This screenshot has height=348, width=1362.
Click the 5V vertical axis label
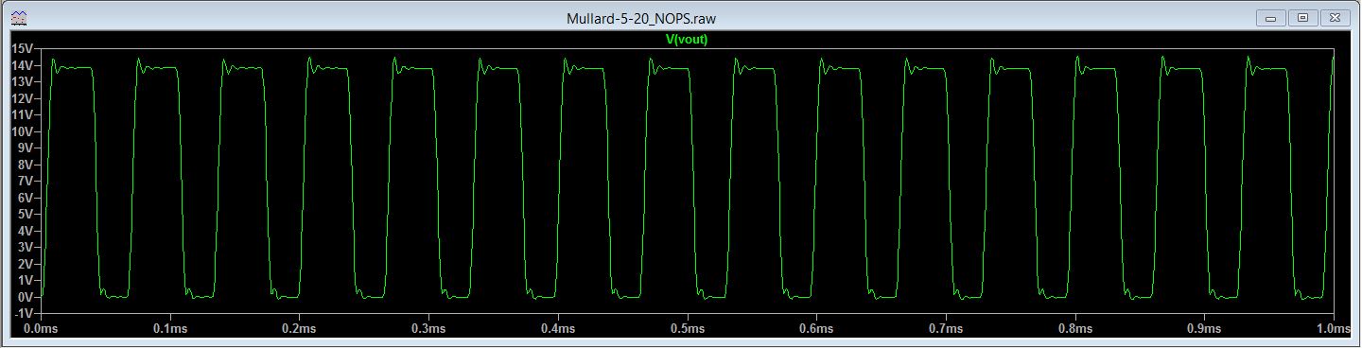pyautogui.click(x=25, y=214)
